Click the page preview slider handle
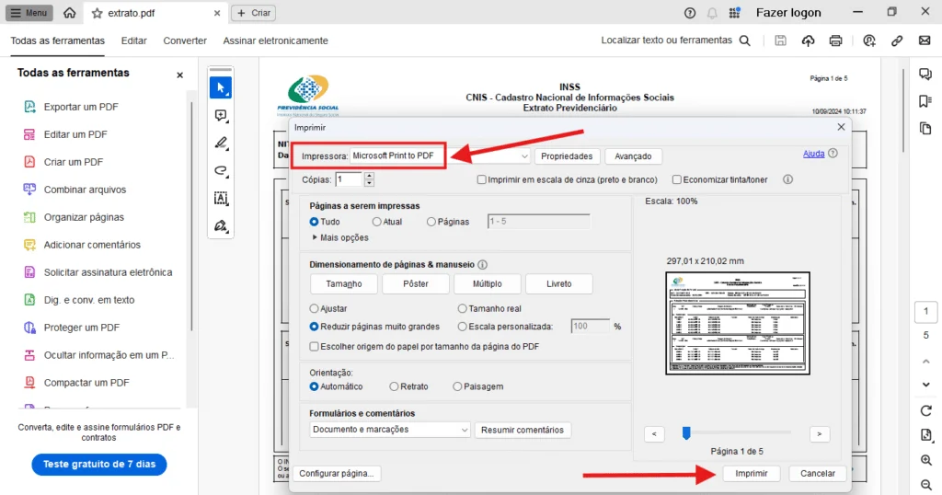The width and height of the screenshot is (942, 495). pos(686,433)
